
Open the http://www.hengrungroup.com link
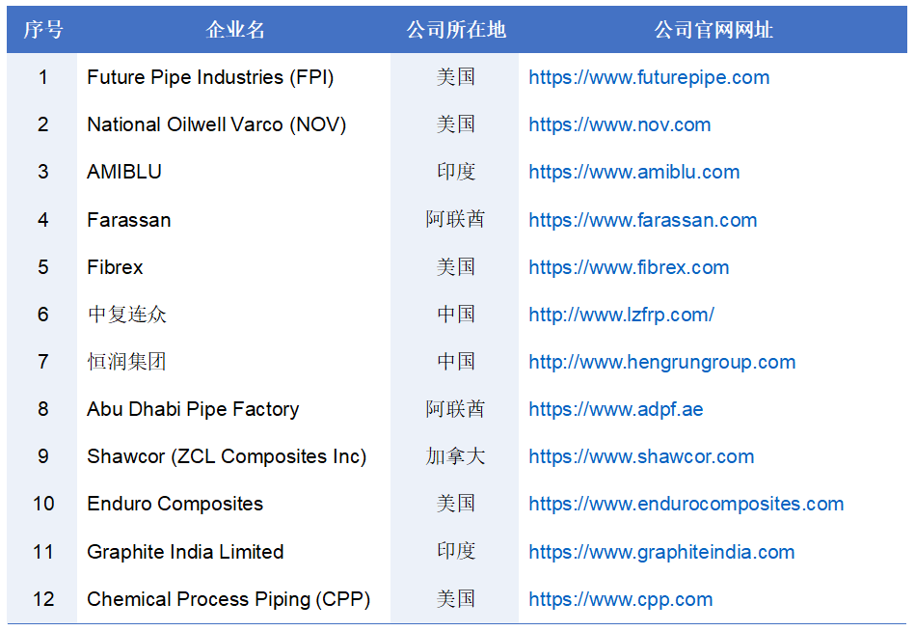pyautogui.click(x=662, y=362)
